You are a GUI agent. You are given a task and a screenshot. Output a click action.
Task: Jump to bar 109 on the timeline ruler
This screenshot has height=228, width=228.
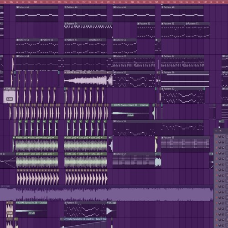coord(36,2)
